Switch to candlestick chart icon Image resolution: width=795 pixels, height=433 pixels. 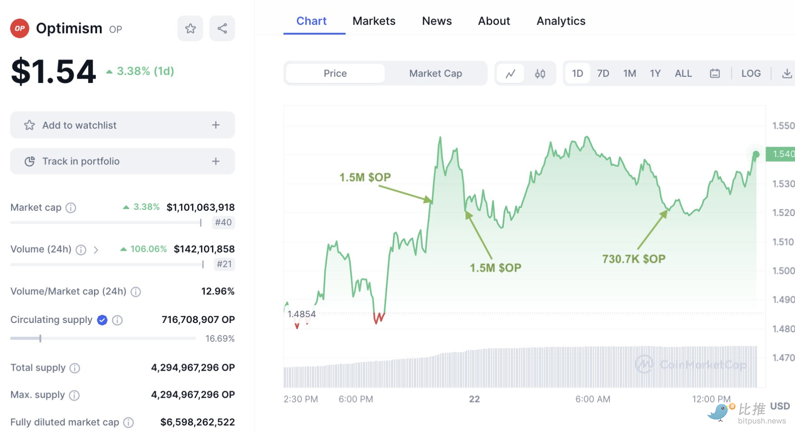click(540, 74)
